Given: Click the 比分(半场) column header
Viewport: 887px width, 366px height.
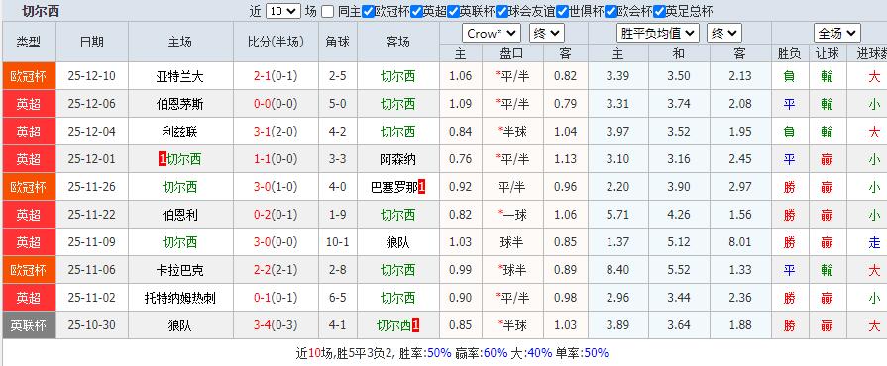Looking at the screenshot, I should 277,42.
